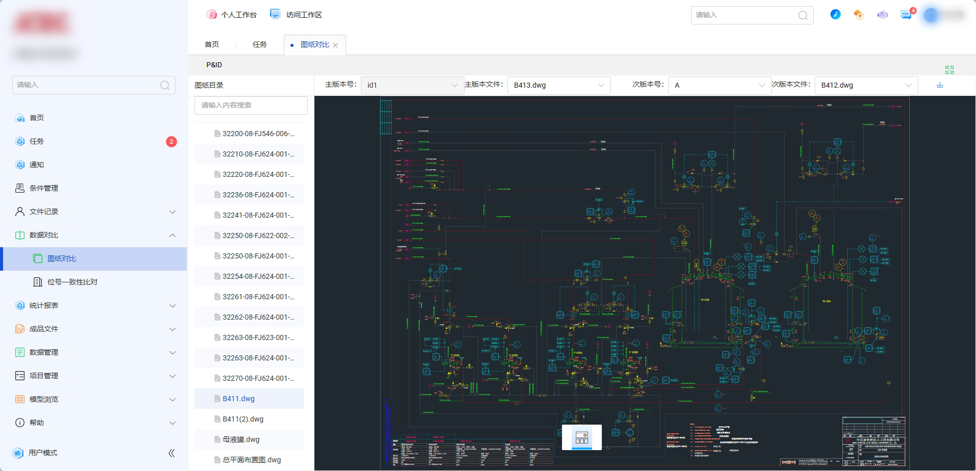Expand 帮助 menu
Screen dimensions: 976x471
point(94,423)
